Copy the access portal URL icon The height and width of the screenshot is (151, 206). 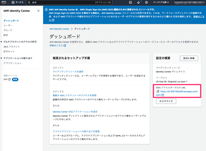point(158,91)
